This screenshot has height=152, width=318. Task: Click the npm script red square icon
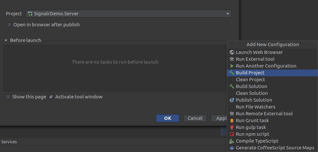coord(232,134)
